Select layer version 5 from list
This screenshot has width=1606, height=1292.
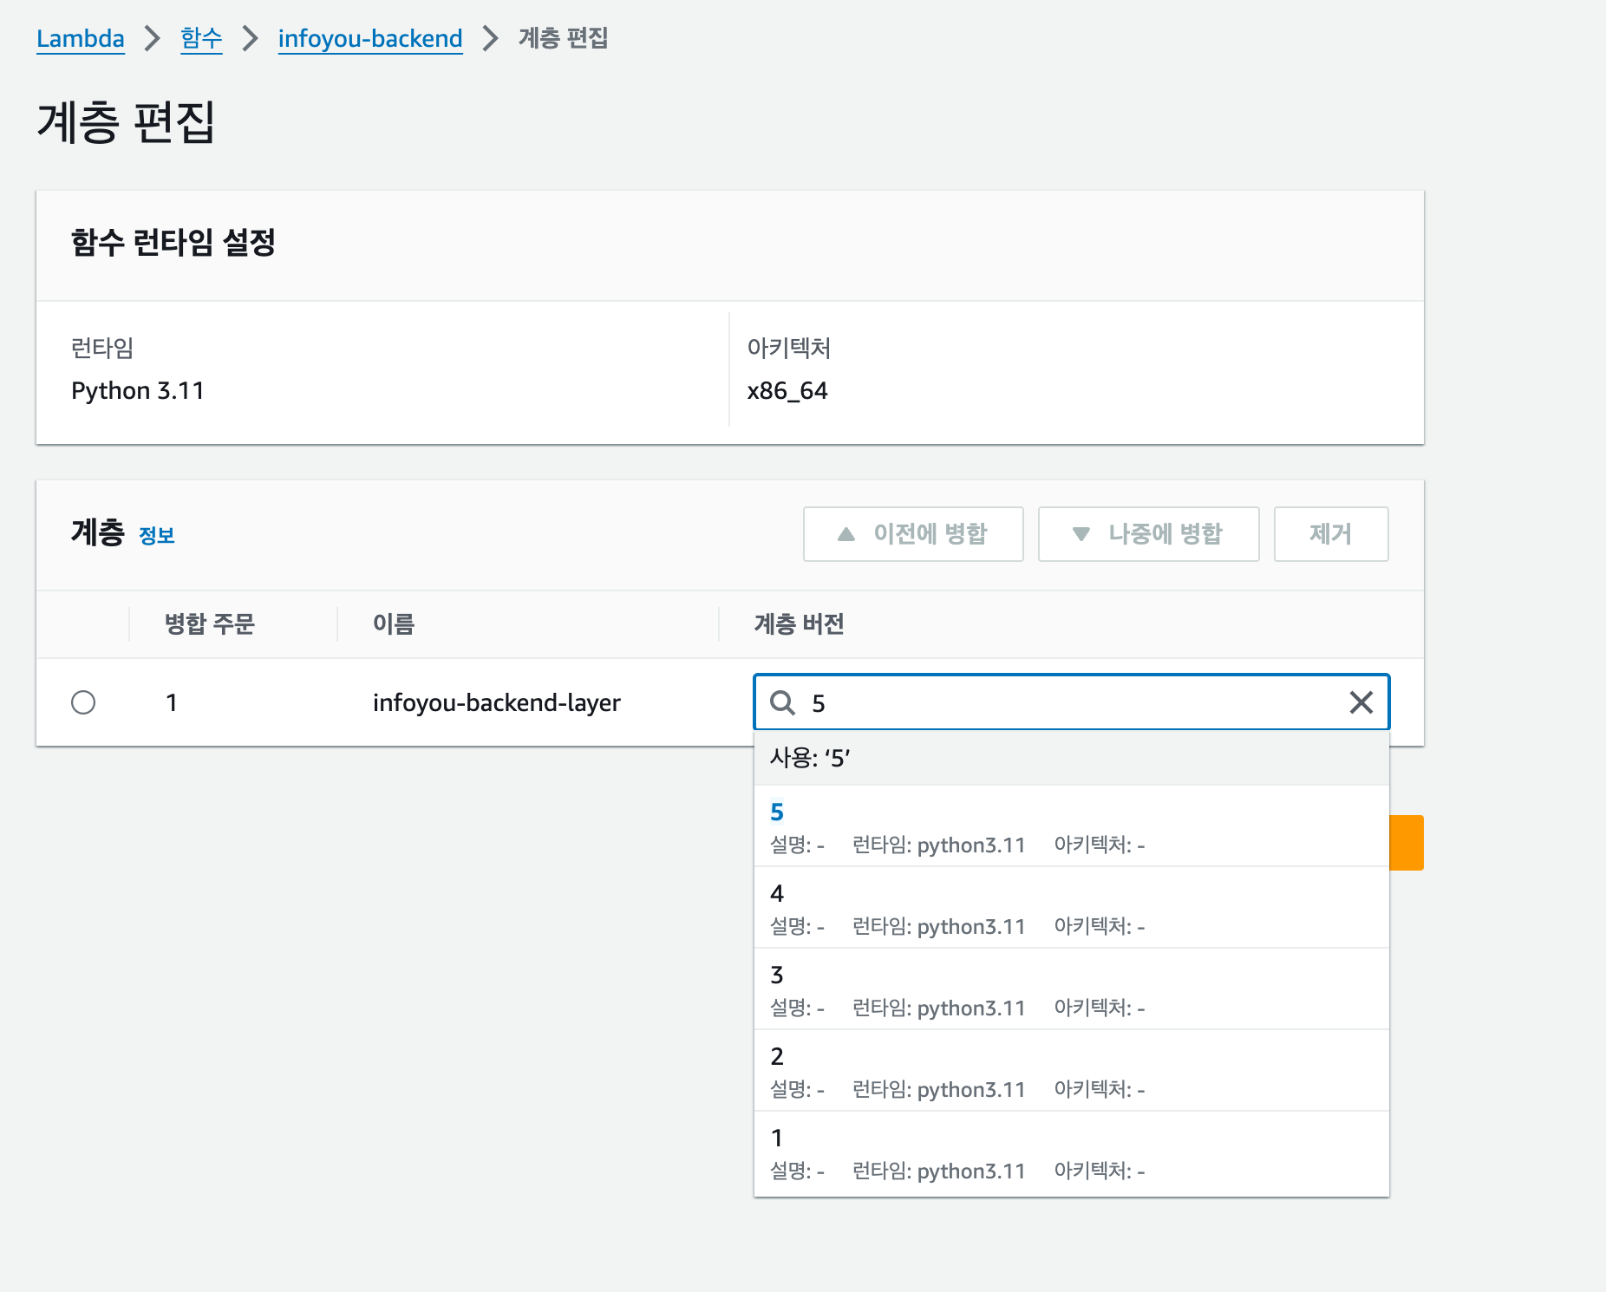[1071, 826]
